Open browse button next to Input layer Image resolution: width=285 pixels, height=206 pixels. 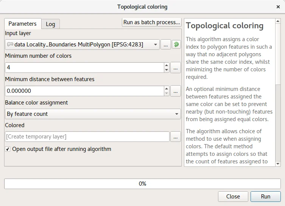[166, 45]
